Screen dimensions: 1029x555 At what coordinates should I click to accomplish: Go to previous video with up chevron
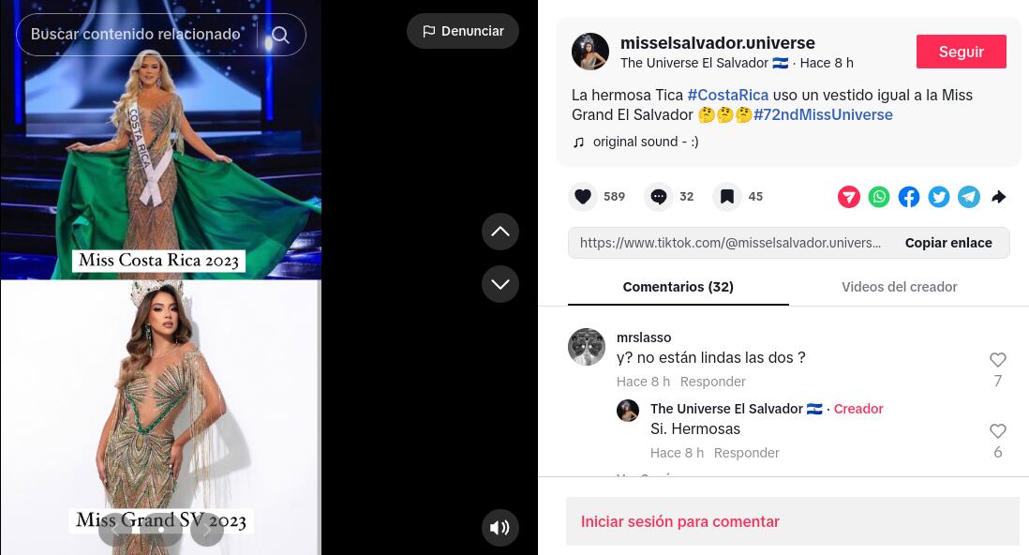pos(500,232)
